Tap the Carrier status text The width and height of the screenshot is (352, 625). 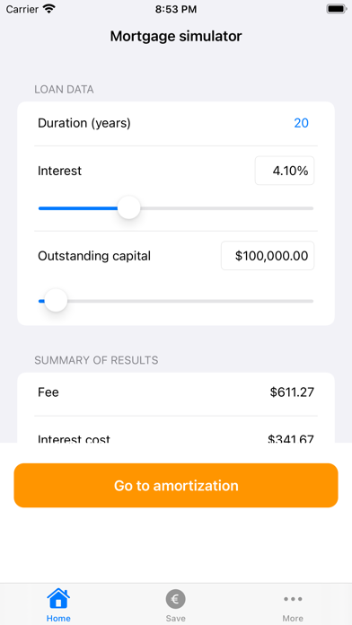(x=22, y=9)
